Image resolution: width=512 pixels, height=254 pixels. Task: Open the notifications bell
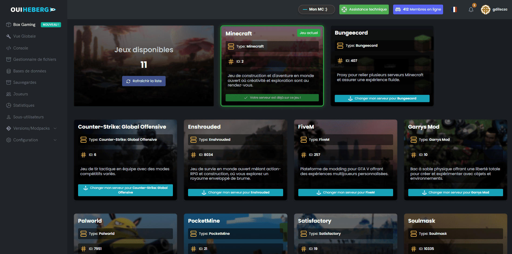coord(471,10)
